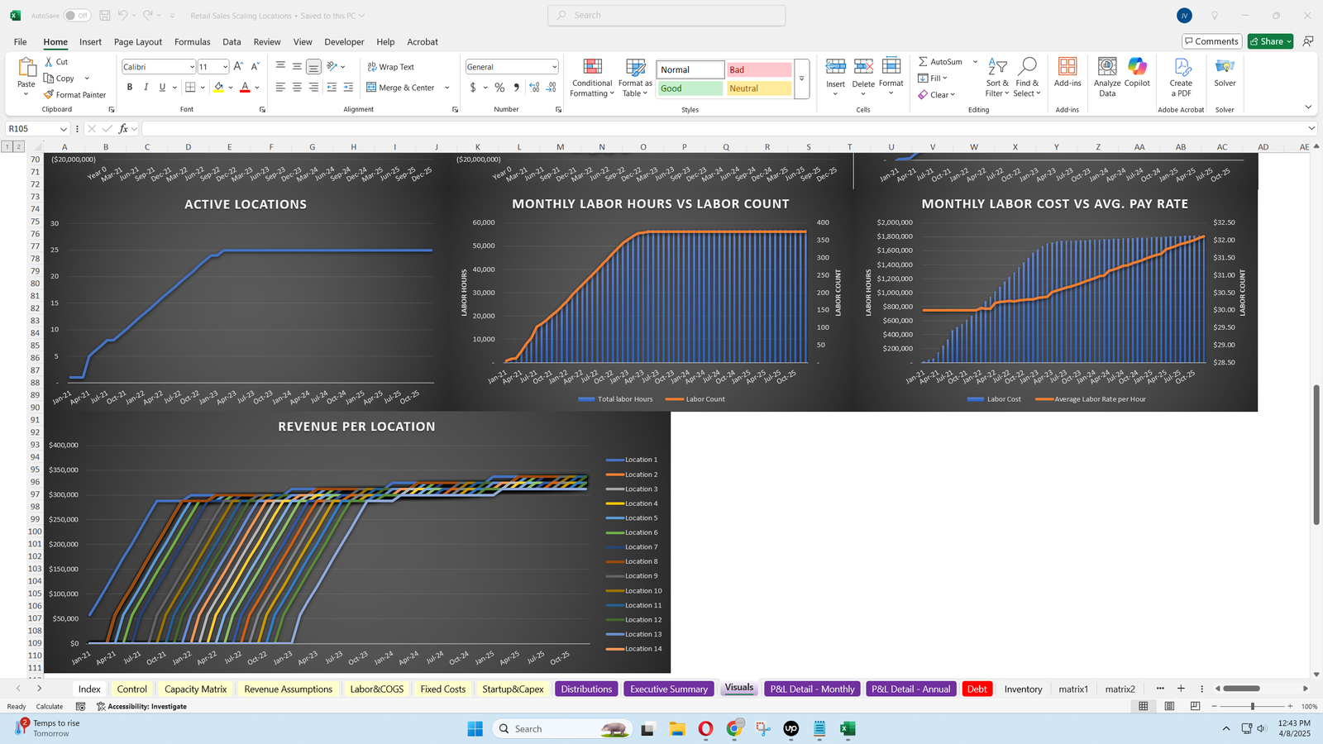
Task: Expand the General number format dropdown
Action: 554,67
